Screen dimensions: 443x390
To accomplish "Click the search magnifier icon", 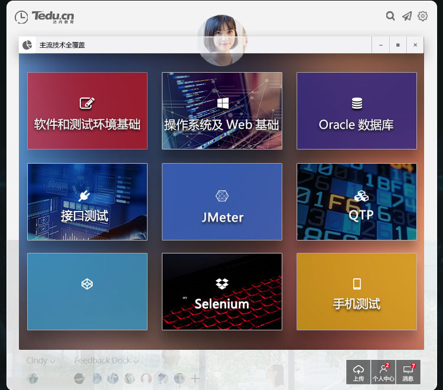I will pyautogui.click(x=390, y=16).
